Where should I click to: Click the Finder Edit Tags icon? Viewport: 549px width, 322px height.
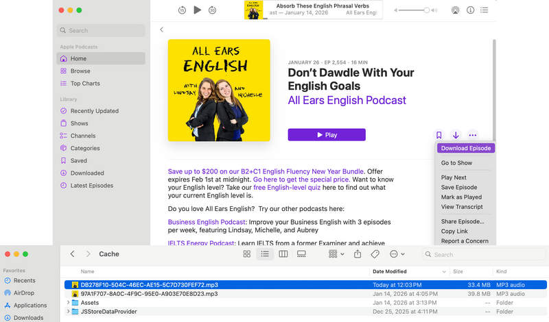point(375,253)
